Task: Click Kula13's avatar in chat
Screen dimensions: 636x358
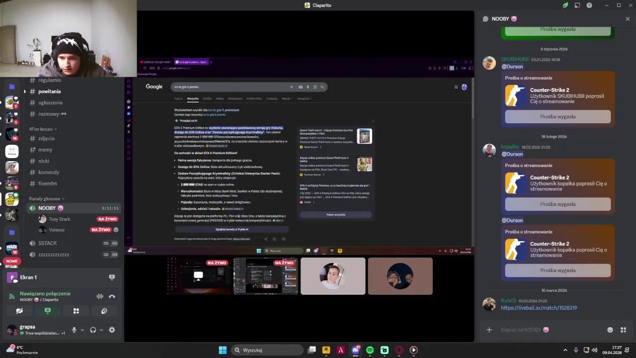Action: point(489,304)
